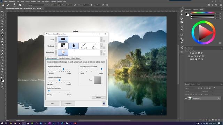Click the Standard button in Wacom dialog
The height and width of the screenshot is (125, 223).
coord(98,97)
